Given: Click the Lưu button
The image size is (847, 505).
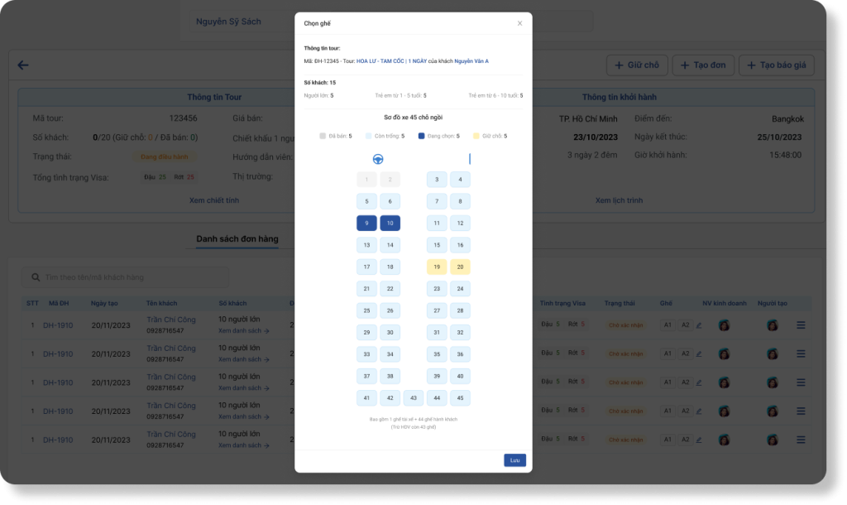Looking at the screenshot, I should (x=514, y=460).
